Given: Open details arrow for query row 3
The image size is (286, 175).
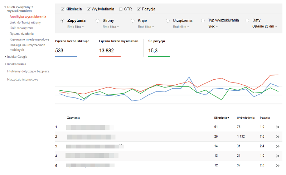Looking at the screenshot, I should 277,146.
